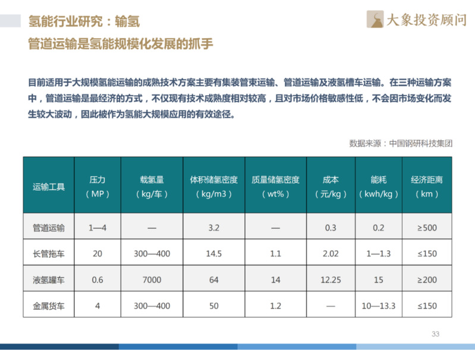Click the 成本（元/kg） column header
This screenshot has height=350, width=475.
tap(330, 186)
